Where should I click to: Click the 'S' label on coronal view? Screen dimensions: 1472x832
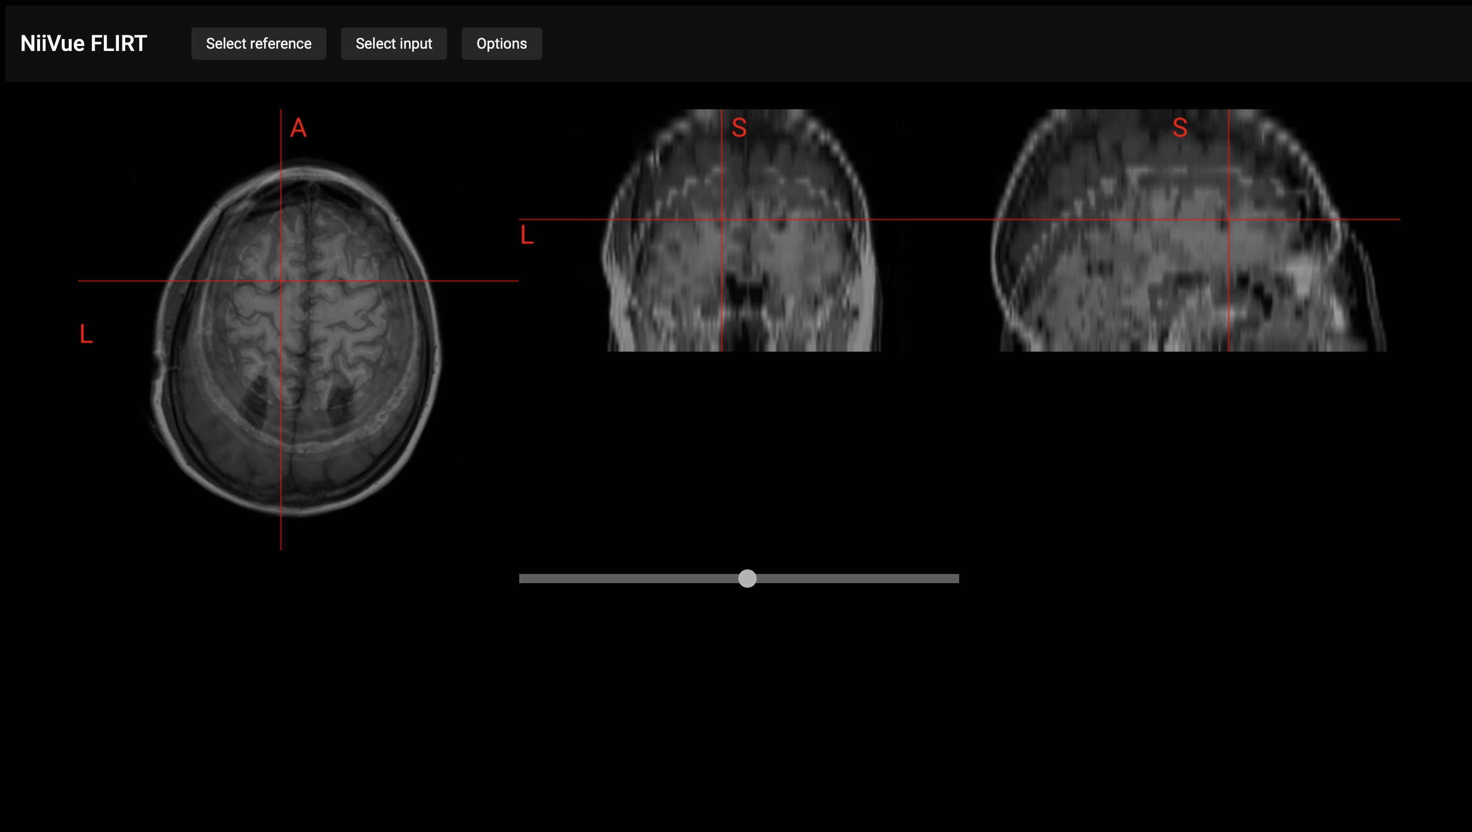coord(739,128)
